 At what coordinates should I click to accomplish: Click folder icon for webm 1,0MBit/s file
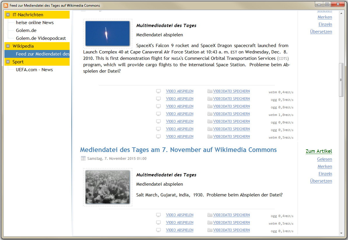coord(210,114)
